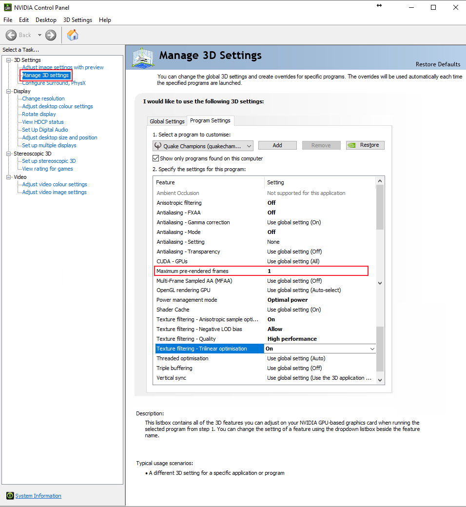Select Anisotropic filtering feature row

pos(265,203)
